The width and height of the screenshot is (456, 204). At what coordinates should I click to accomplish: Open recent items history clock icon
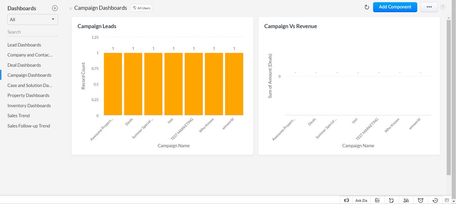click(x=435, y=200)
